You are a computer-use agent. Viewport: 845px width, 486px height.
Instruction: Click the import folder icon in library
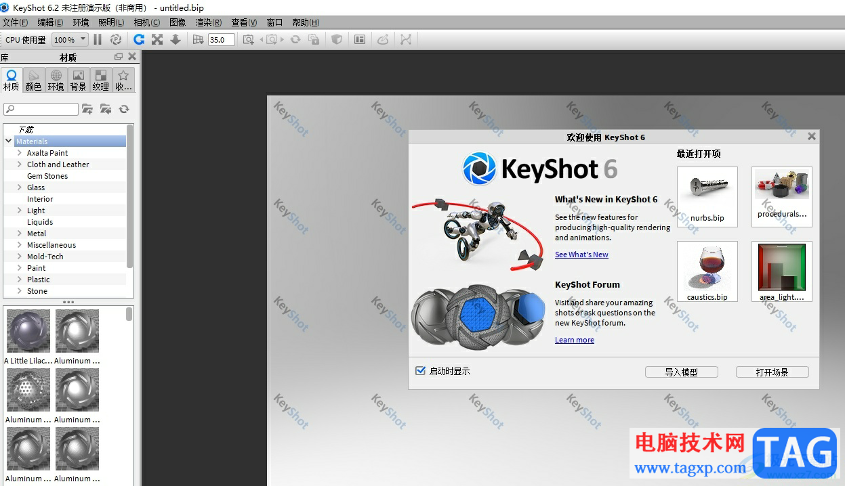pos(106,109)
